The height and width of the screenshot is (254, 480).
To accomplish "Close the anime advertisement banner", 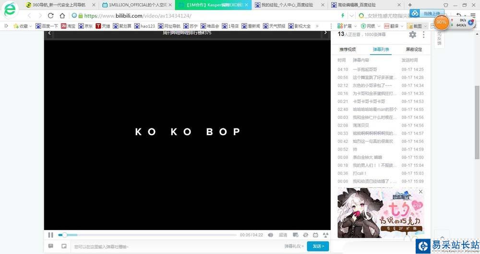I will coord(420,192).
